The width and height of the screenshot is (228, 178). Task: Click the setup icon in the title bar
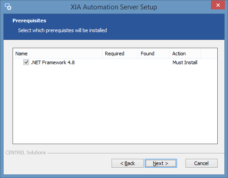(8, 7)
